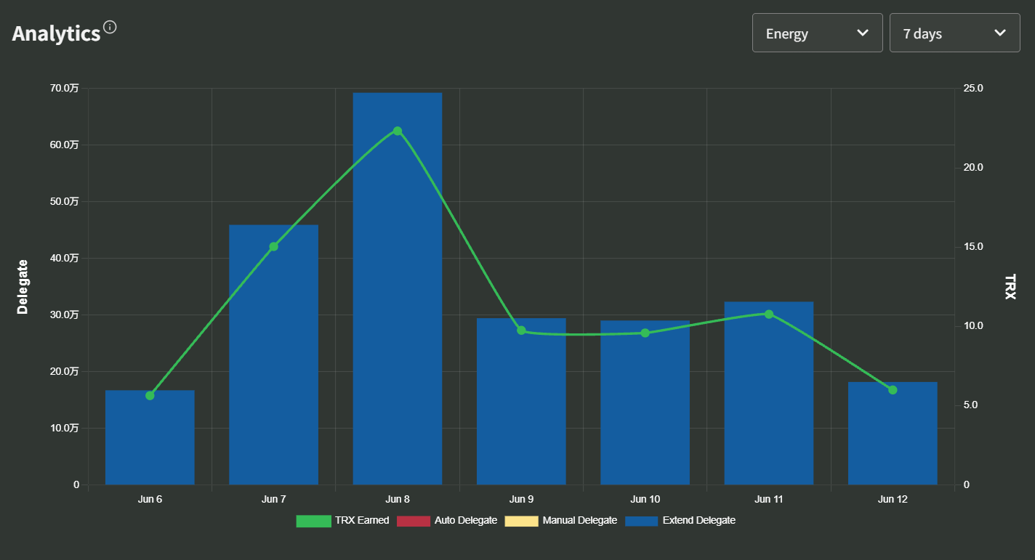Image resolution: width=1035 pixels, height=560 pixels.
Task: Toggle the Extend Delegate legend item
Action: click(x=680, y=521)
